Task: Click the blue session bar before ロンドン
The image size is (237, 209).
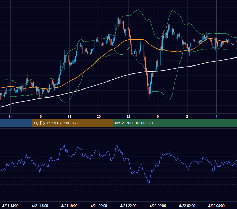Action: 16,123
